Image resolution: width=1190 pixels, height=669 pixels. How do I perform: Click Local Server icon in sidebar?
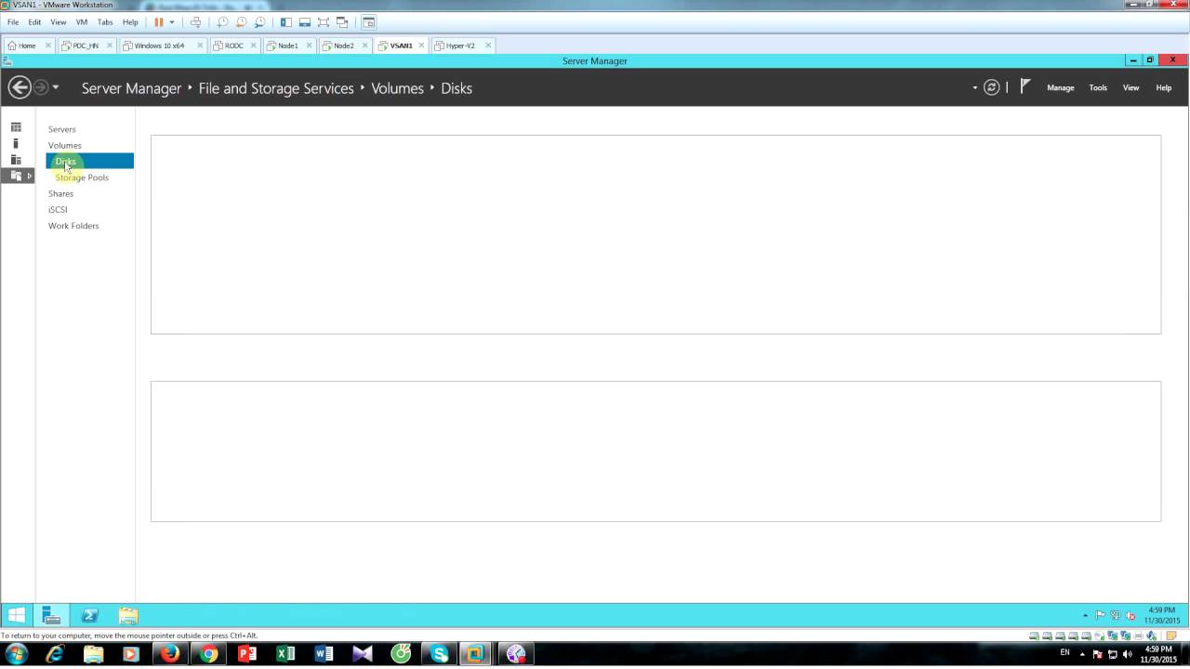point(16,144)
